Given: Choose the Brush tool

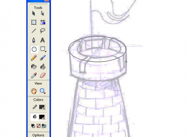Looking at the screenshot, I should click(x=43, y=58).
